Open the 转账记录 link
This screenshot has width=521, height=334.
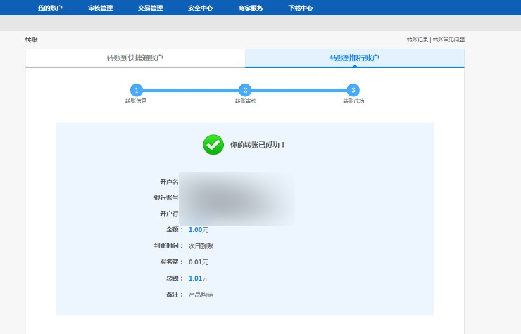(417, 40)
